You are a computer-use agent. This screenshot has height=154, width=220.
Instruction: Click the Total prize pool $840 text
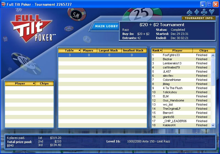19,144
